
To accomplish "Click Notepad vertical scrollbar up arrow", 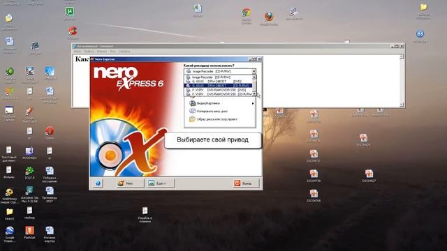I will pyautogui.click(x=402, y=57).
